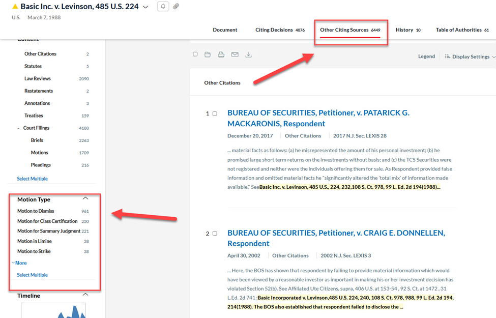496x318 pixels.
Task: Click the highlighted Basic Inc. citation in result 1
Action: point(350,187)
